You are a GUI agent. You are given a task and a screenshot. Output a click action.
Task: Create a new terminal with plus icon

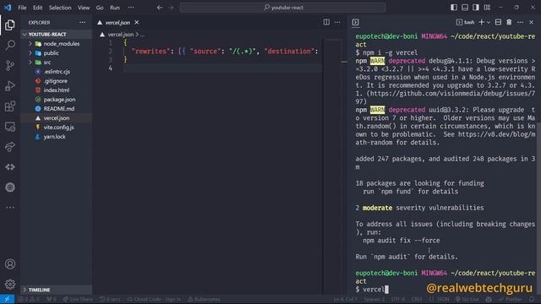pos(481,23)
